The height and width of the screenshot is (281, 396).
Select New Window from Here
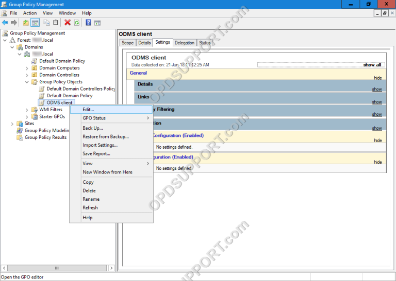click(111, 172)
